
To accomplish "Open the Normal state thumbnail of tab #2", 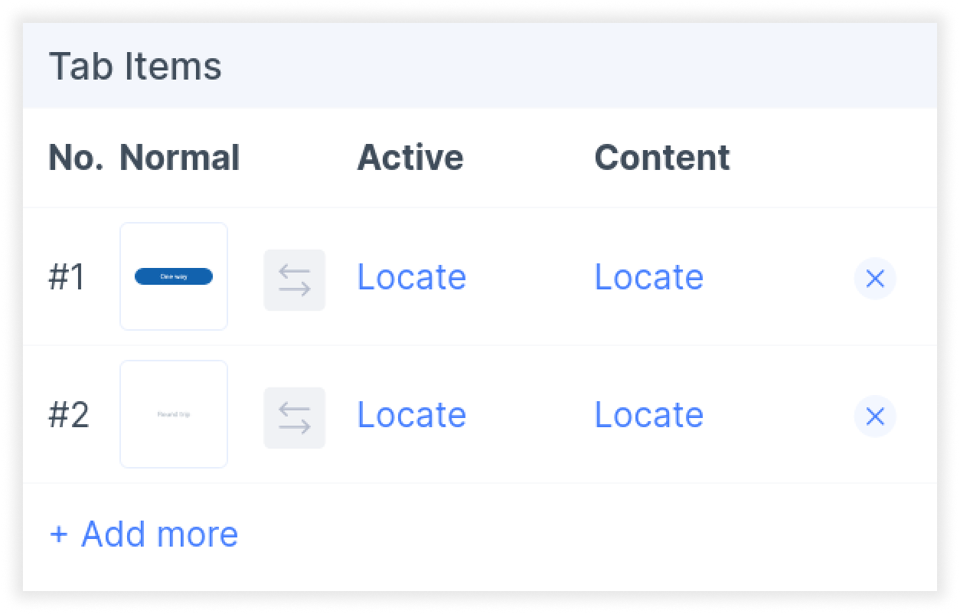I will coord(174,414).
